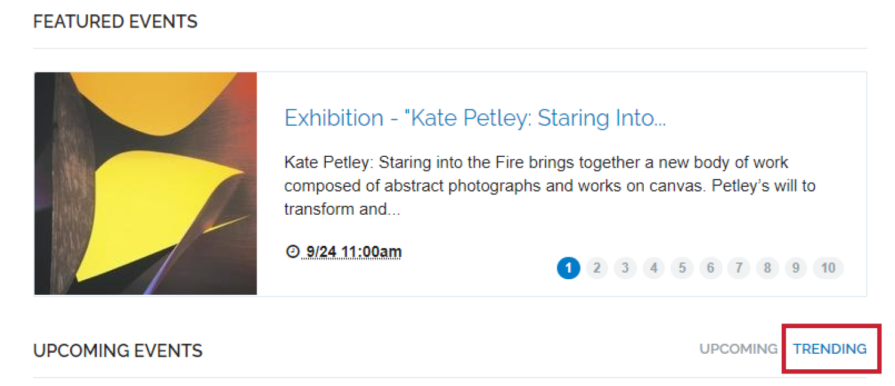Select pagination dot 9
This screenshot has height=386, width=895.
coord(795,268)
